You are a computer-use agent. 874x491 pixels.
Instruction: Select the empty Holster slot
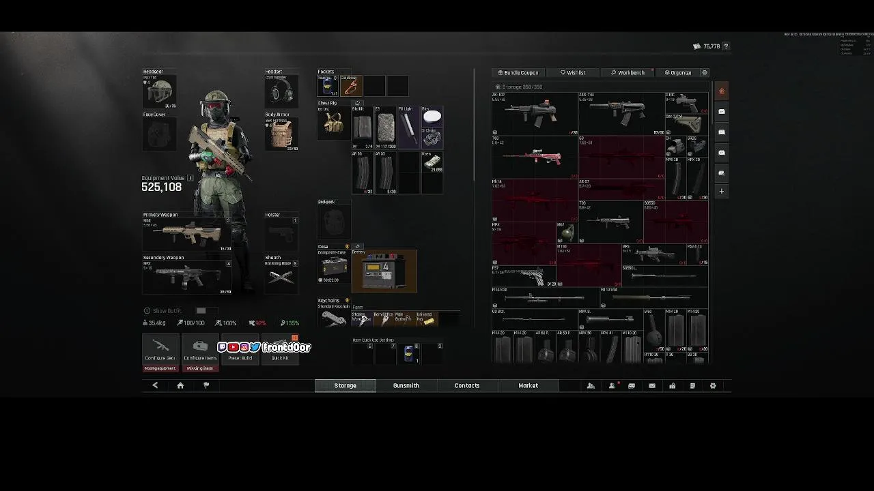tap(281, 235)
